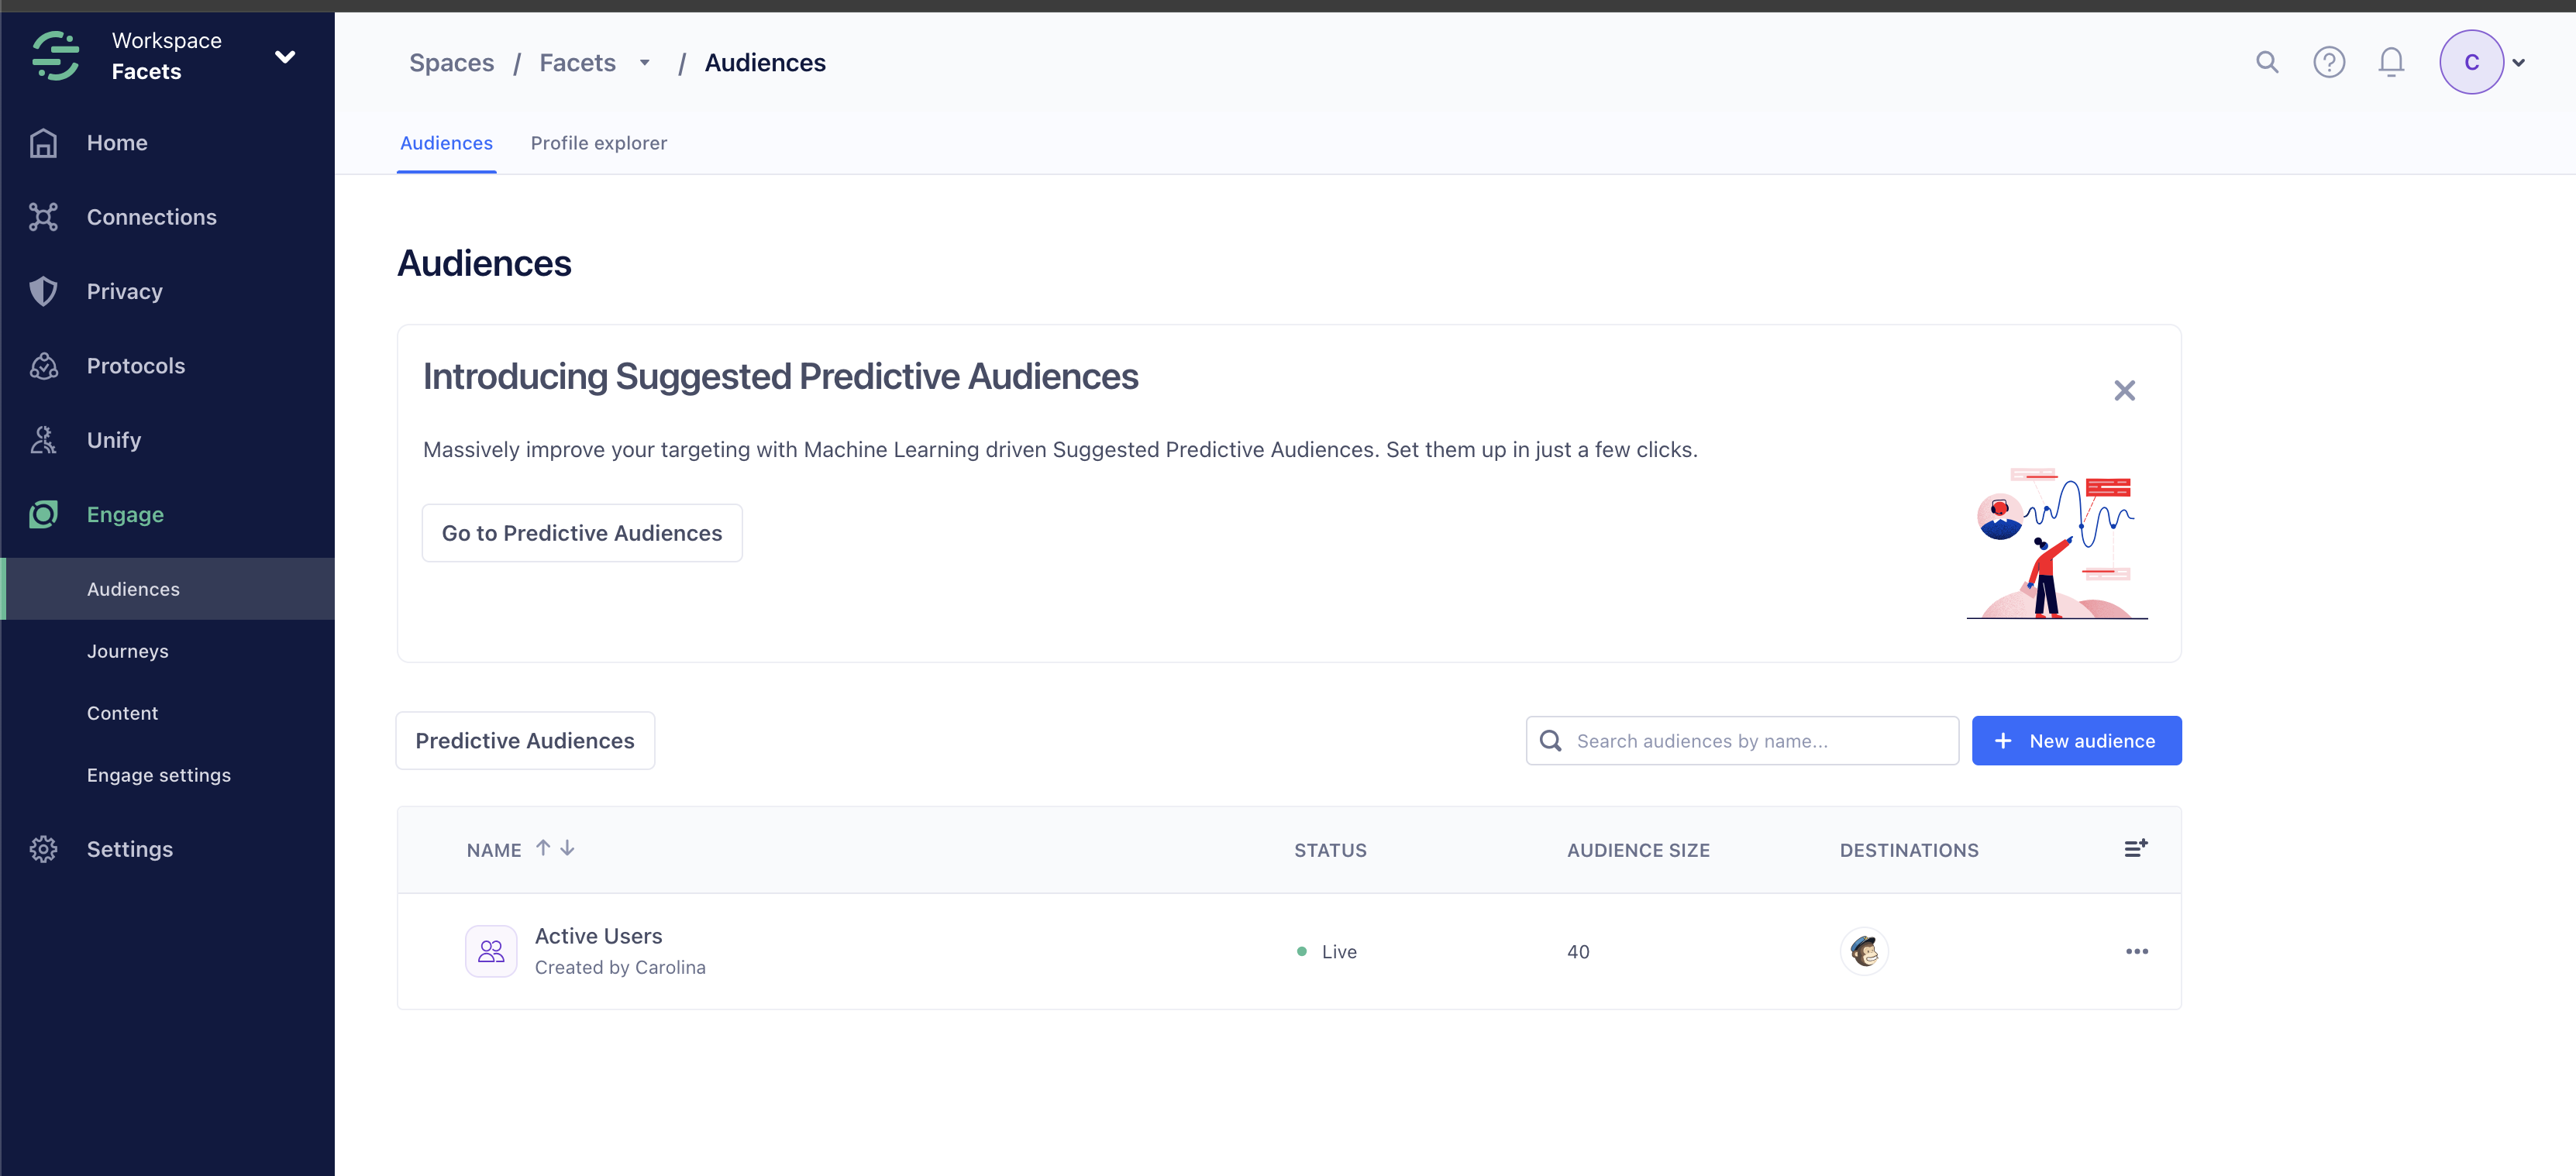Screen dimensions: 2576x1176
Task: Select Journeys in the Engage submenu
Action: coord(127,651)
